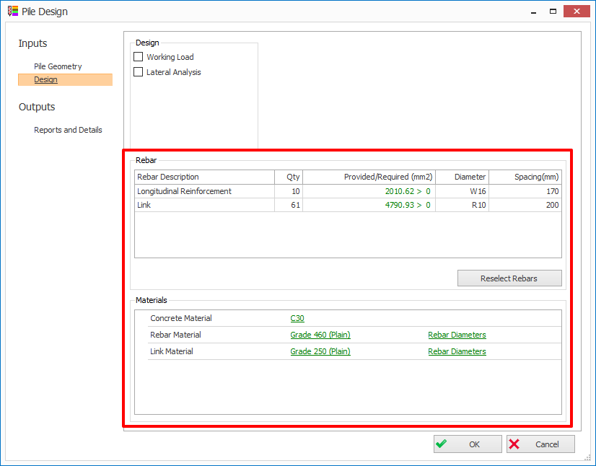Toggle the Lateral Analysis checkbox
The height and width of the screenshot is (466, 596).
point(139,72)
